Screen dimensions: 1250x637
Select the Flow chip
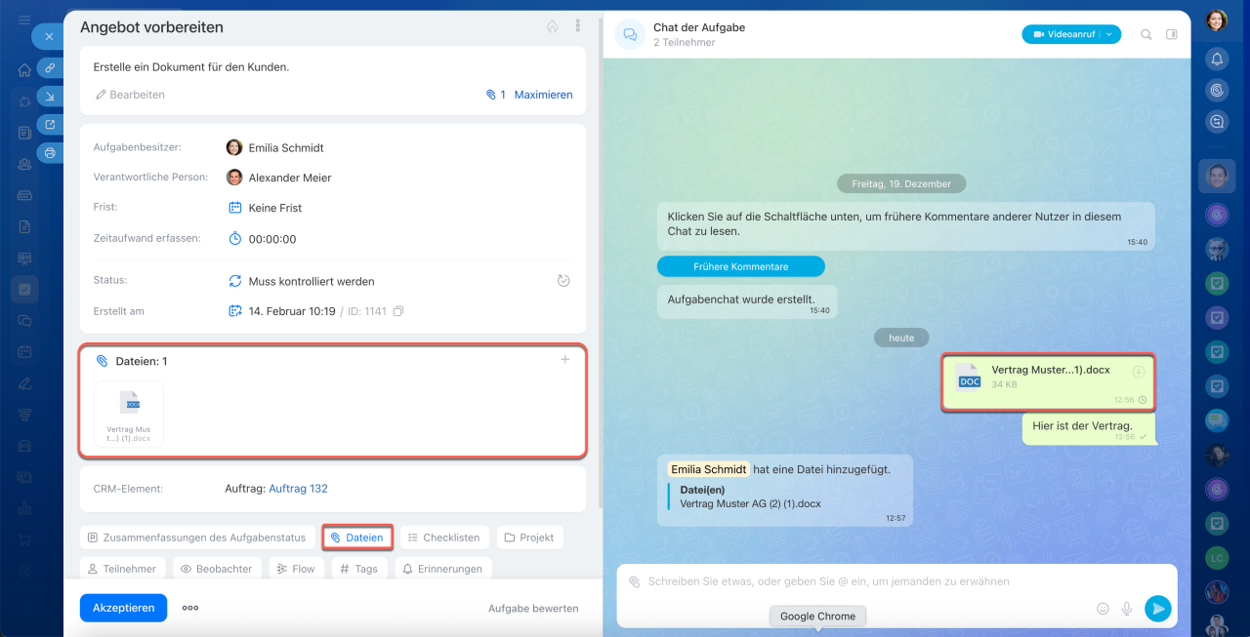tap(296, 569)
